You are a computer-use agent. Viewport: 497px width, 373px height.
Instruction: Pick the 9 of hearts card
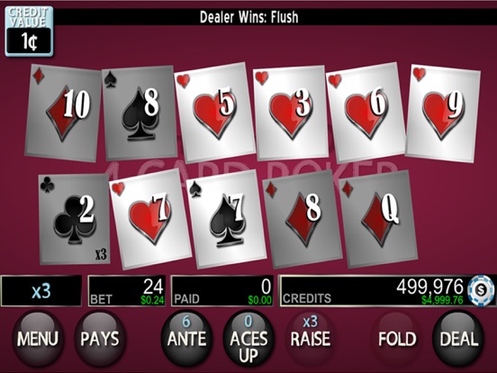443,114
